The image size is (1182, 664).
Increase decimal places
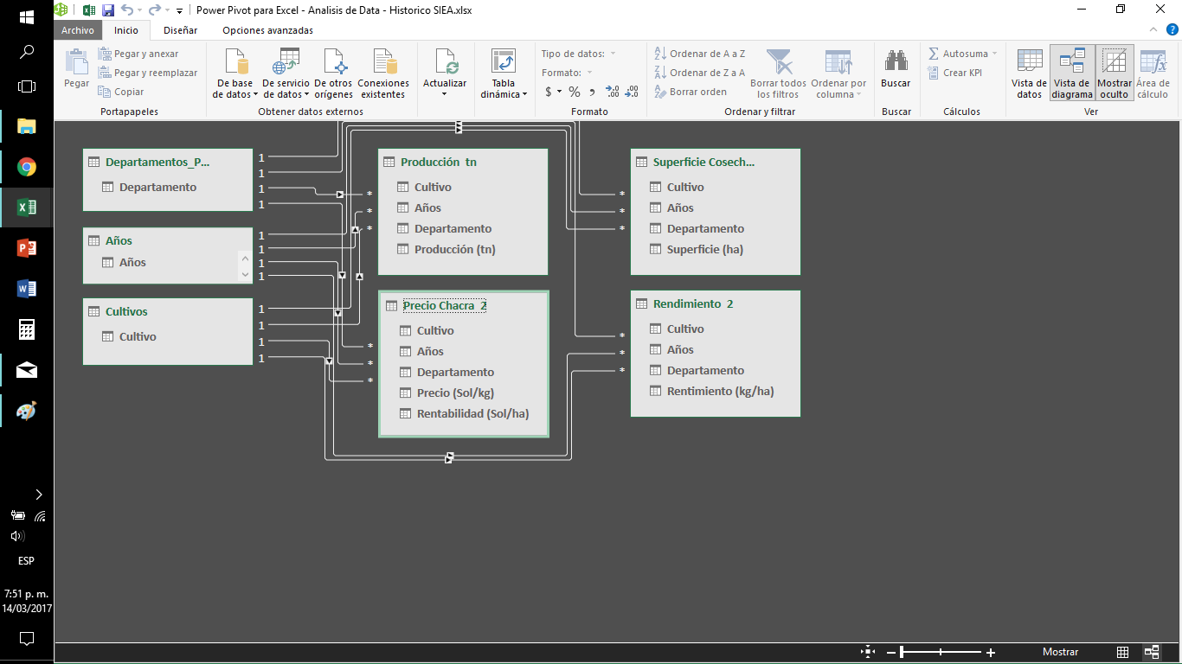(x=612, y=92)
